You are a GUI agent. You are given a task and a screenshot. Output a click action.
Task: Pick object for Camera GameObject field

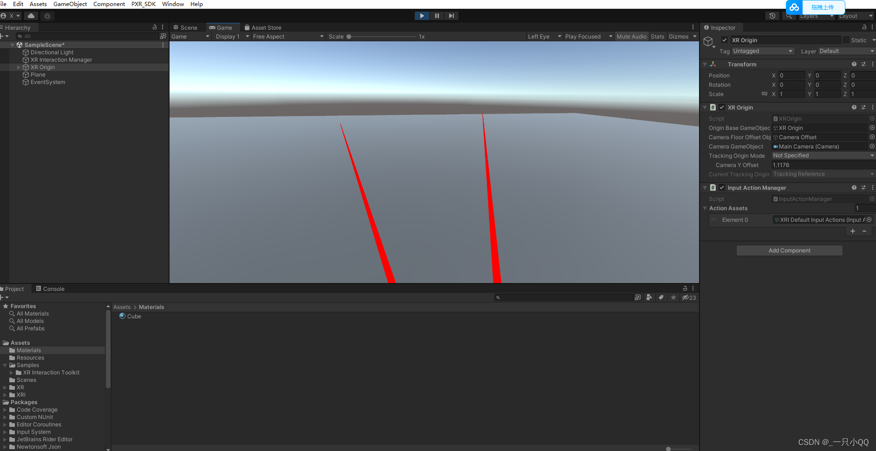tap(872, 147)
